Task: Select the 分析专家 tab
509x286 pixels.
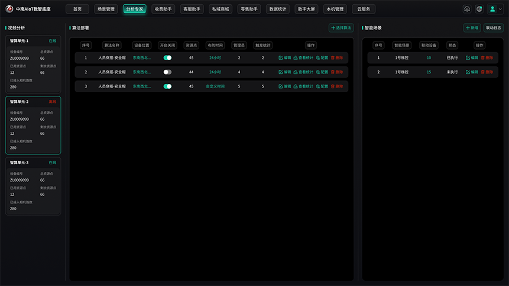Action: tap(134, 9)
